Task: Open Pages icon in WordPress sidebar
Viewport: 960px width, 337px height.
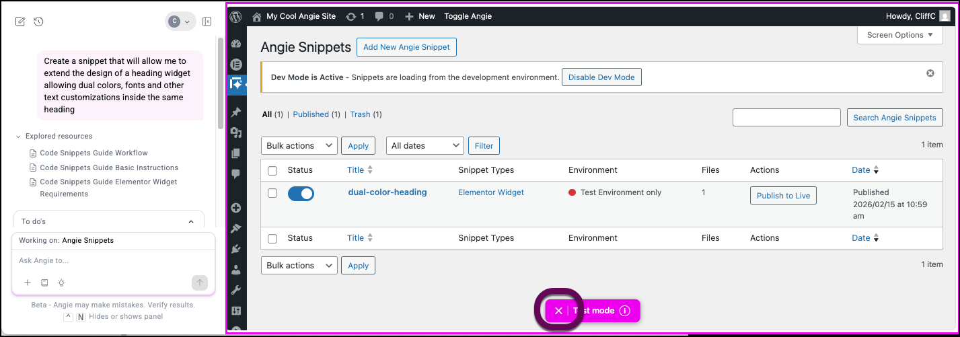Action: pyautogui.click(x=236, y=153)
